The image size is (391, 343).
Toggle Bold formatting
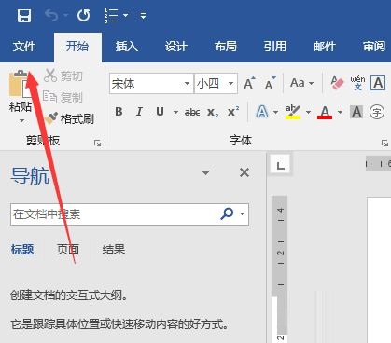[x=119, y=112]
